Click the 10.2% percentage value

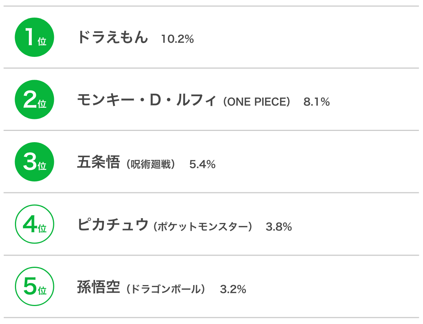[177, 39]
